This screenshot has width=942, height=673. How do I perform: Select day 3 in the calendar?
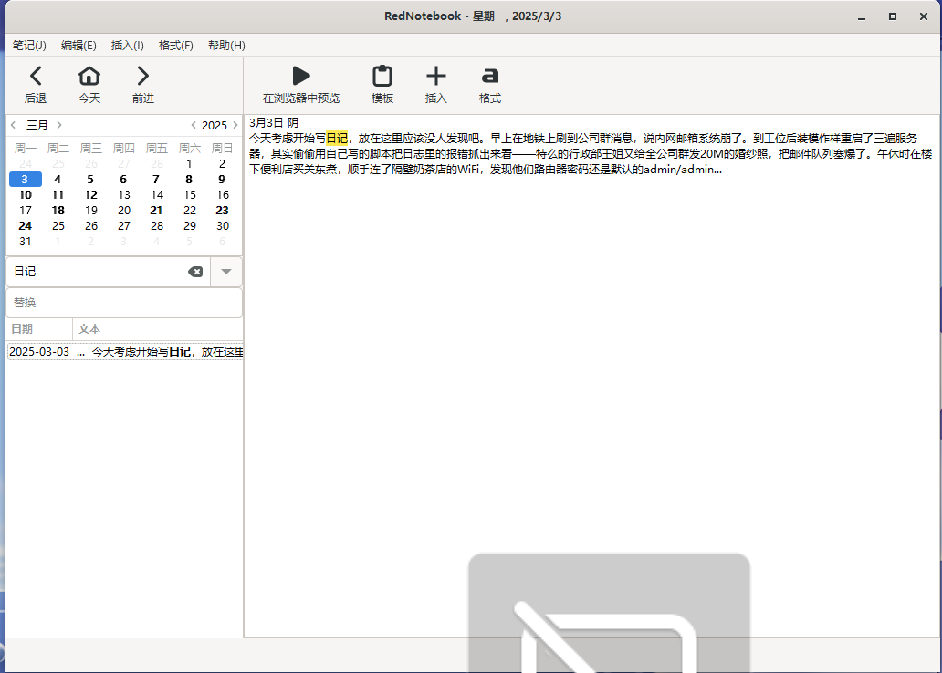pos(26,179)
